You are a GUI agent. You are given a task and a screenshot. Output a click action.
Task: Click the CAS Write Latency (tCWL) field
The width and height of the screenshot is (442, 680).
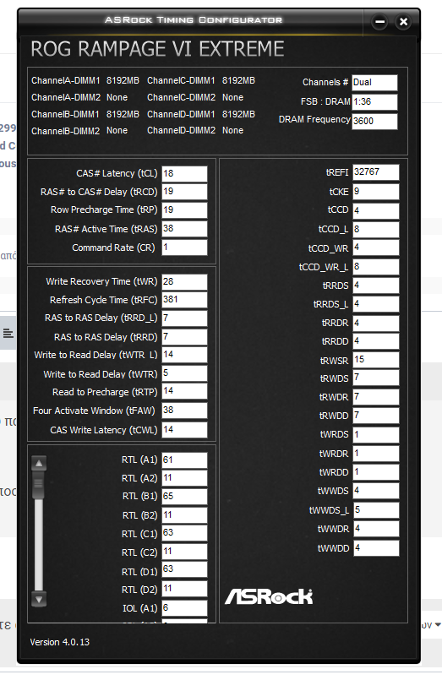[x=184, y=430]
